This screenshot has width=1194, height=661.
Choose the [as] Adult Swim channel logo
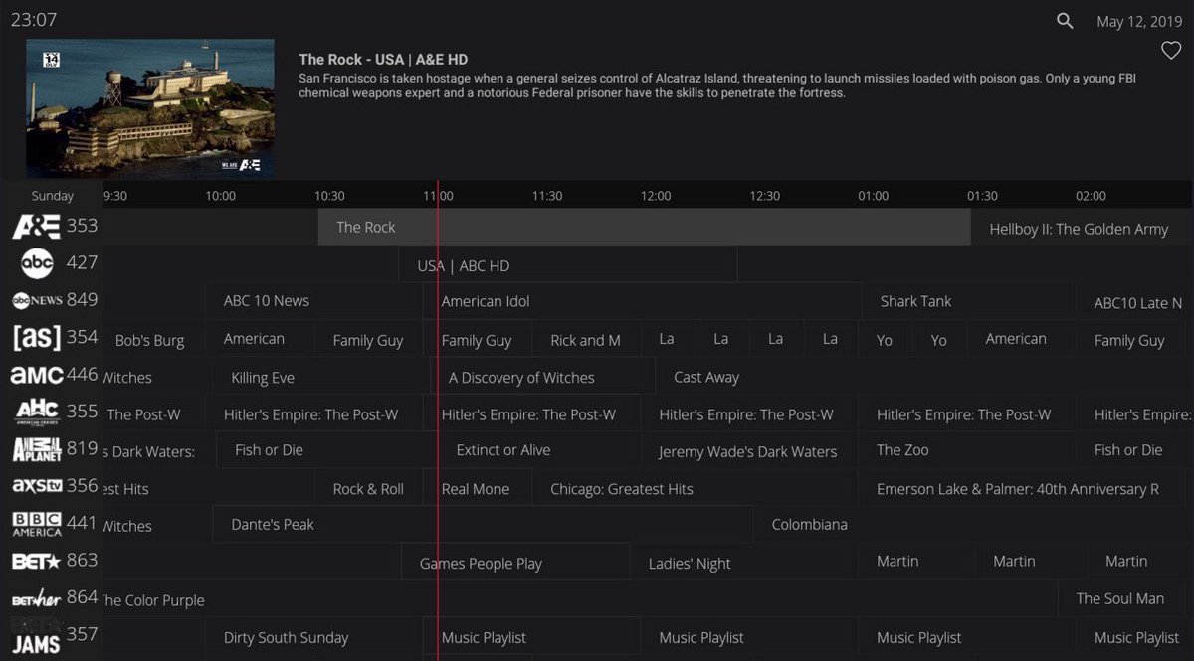[x=37, y=338]
